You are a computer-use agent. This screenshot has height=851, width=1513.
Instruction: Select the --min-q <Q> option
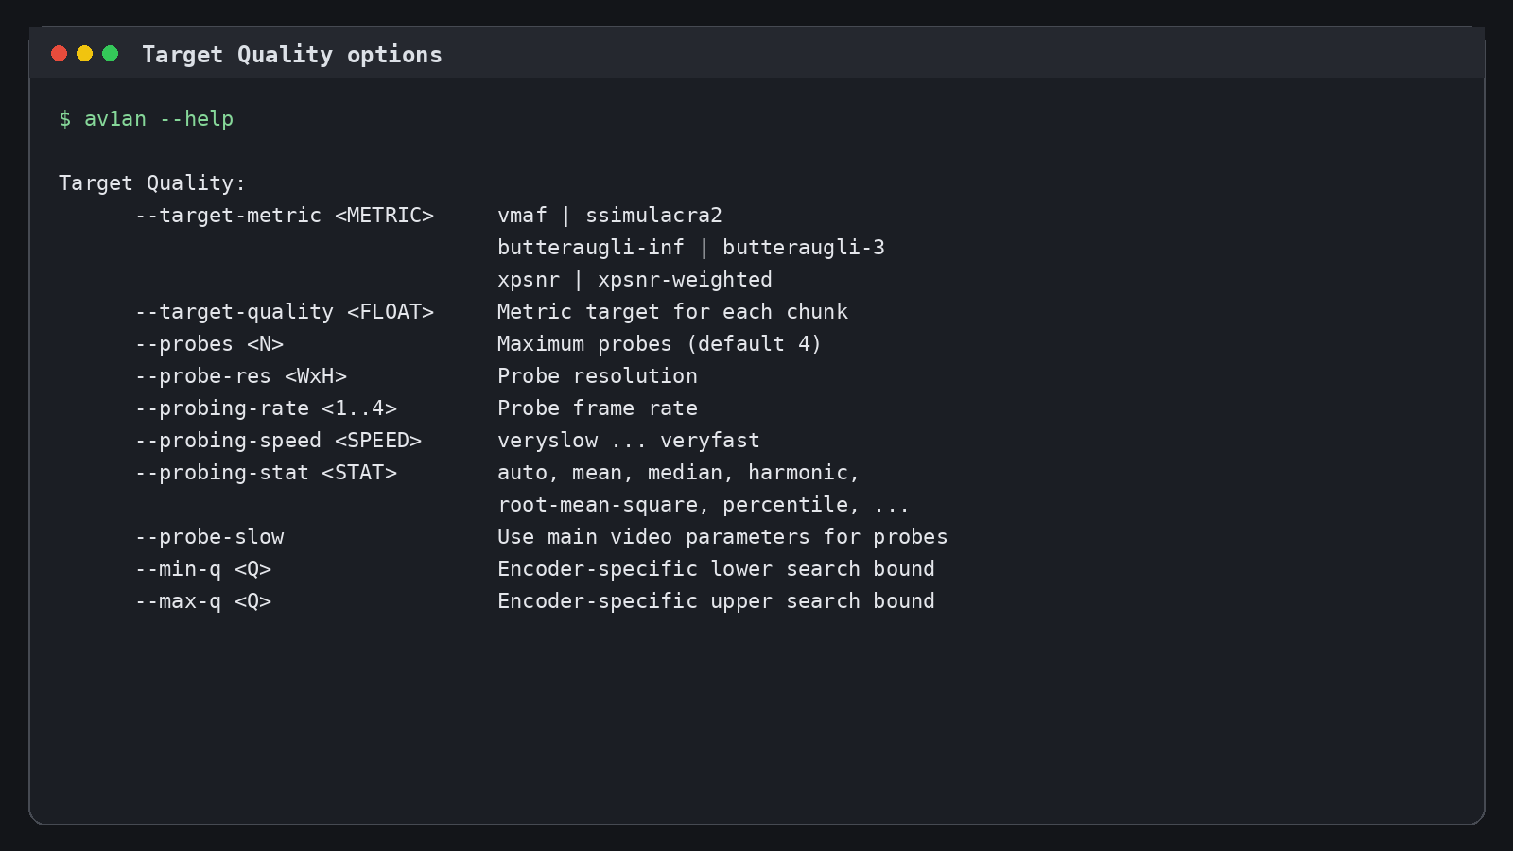[x=203, y=569]
